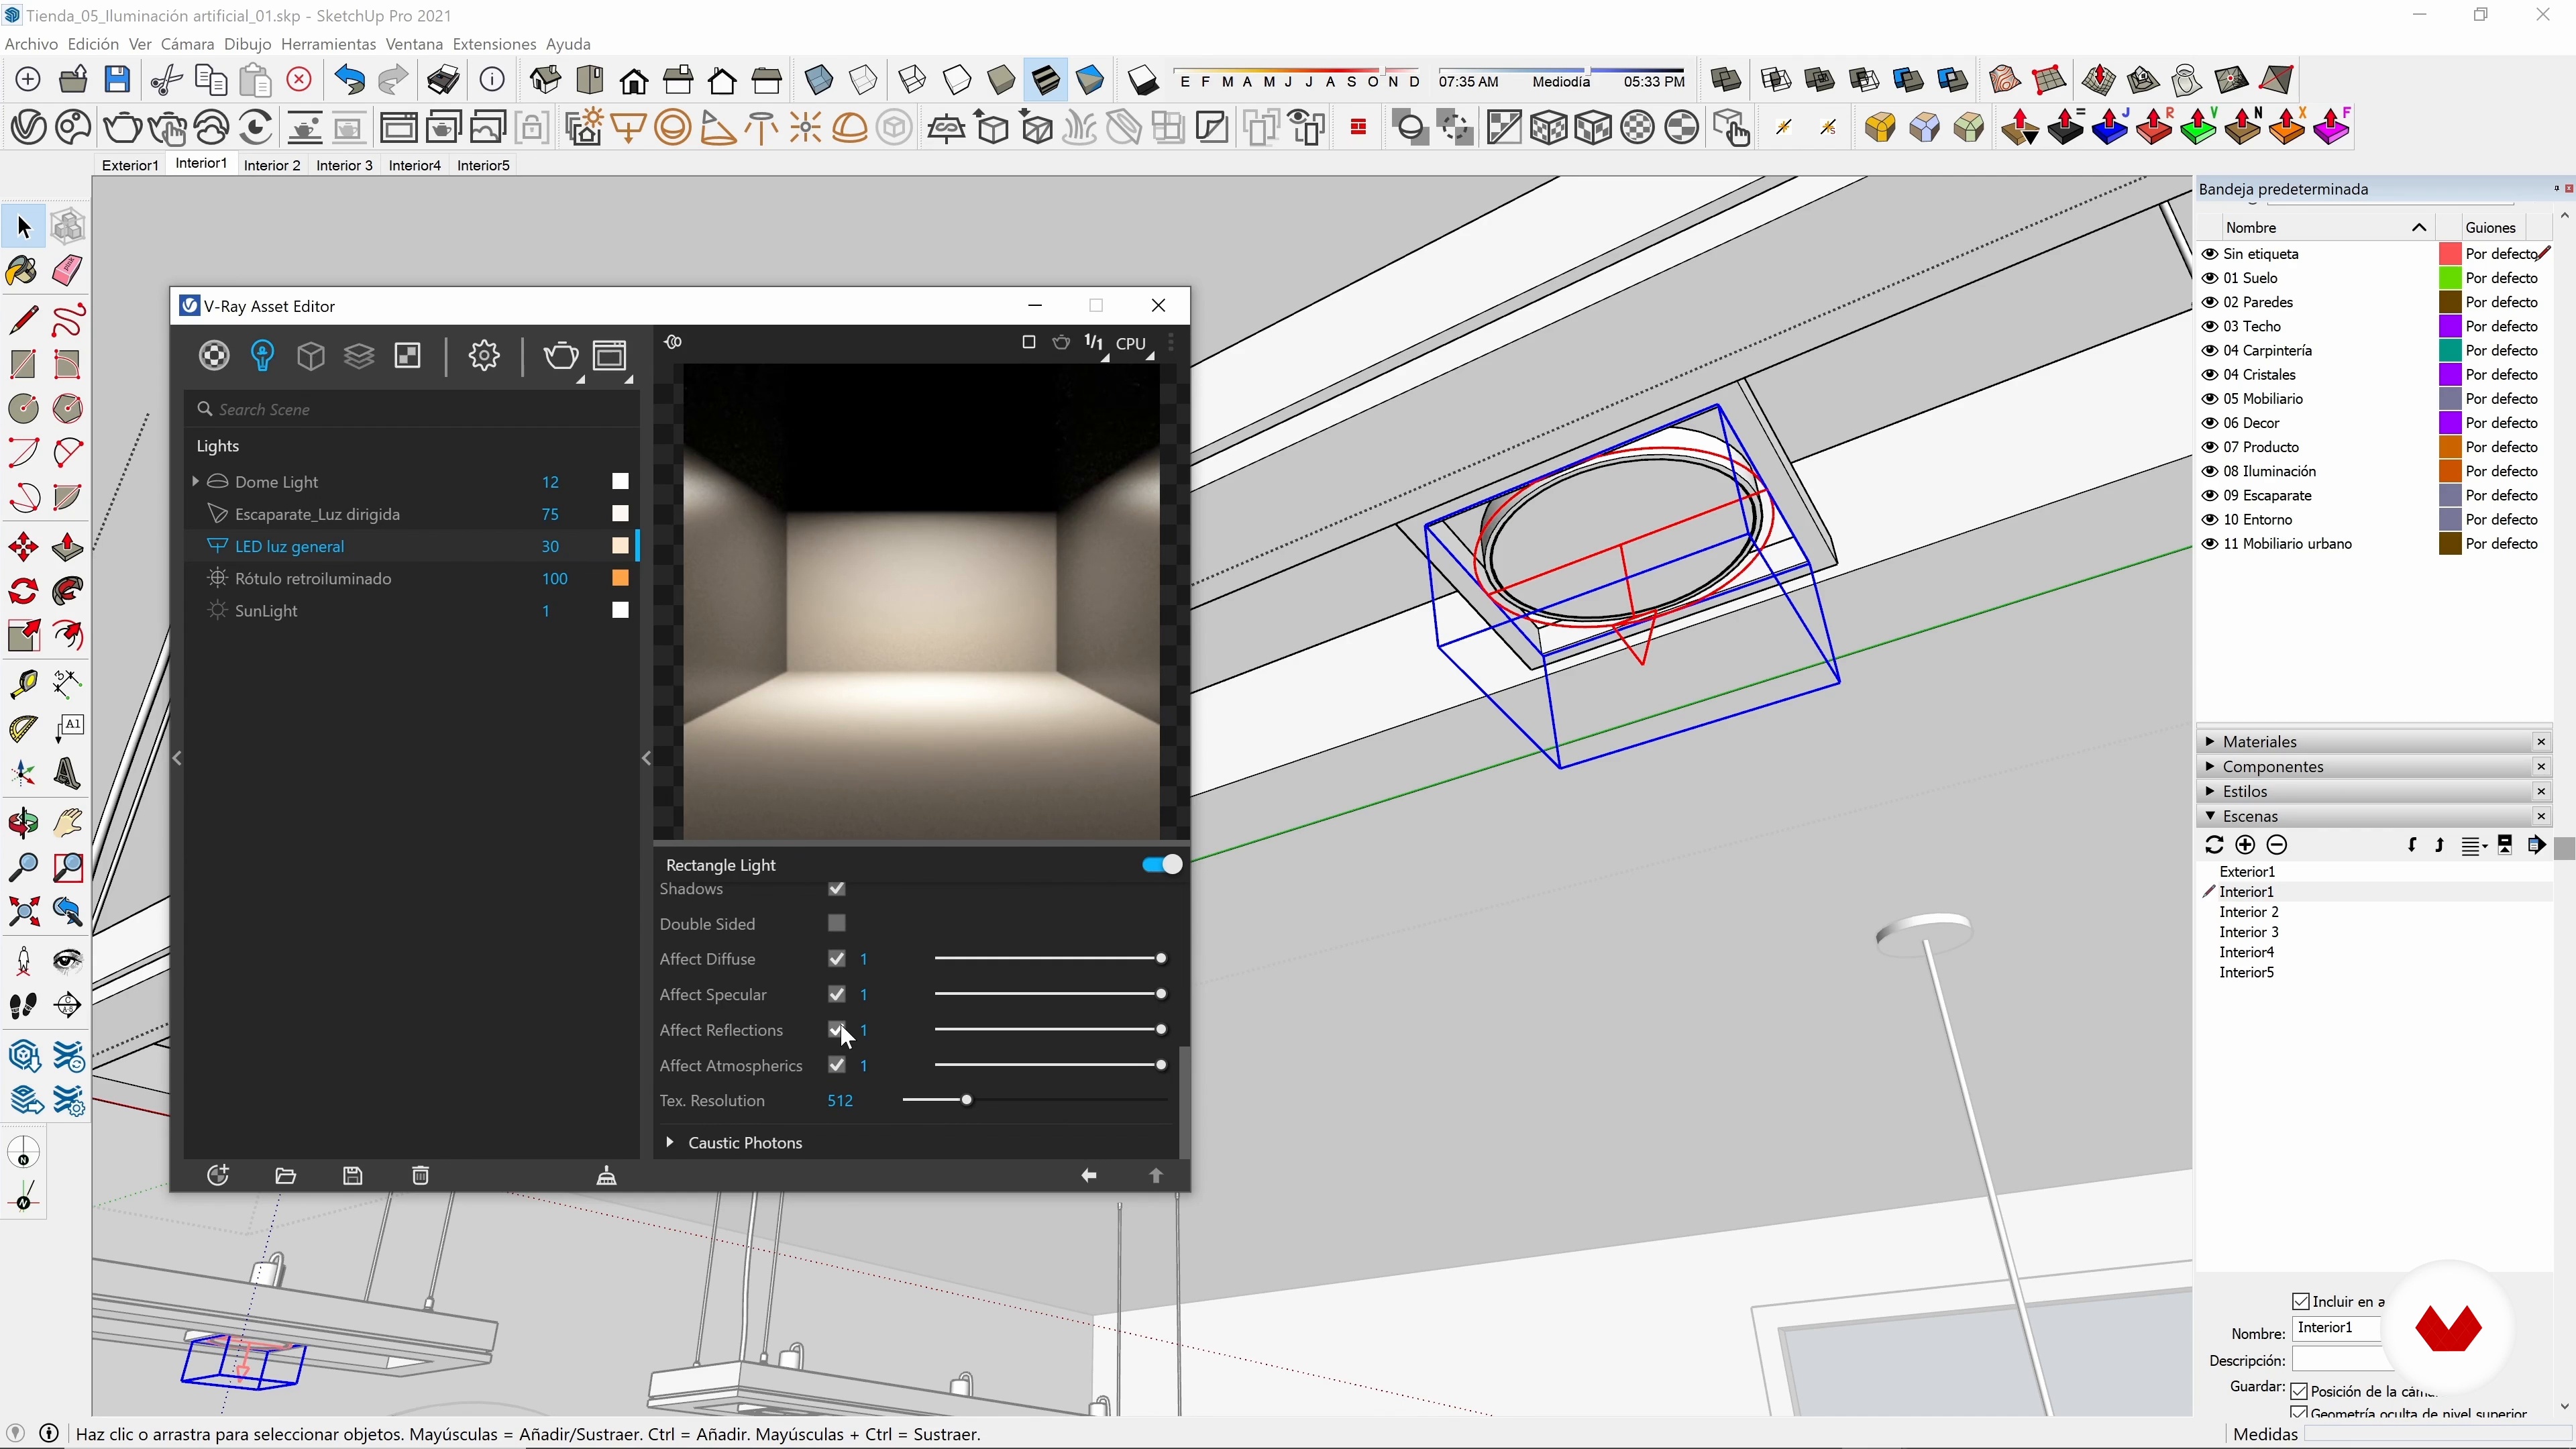Open Materials tab in V-Ray Asset Editor
This screenshot has width=2576, height=1449.
(214, 356)
